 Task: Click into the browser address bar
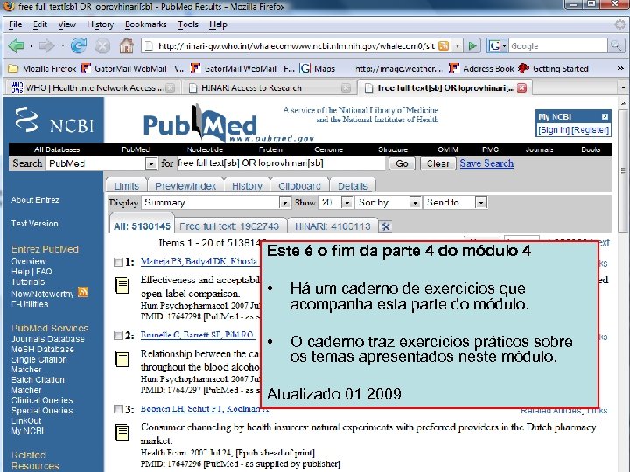pyautogui.click(x=296, y=46)
